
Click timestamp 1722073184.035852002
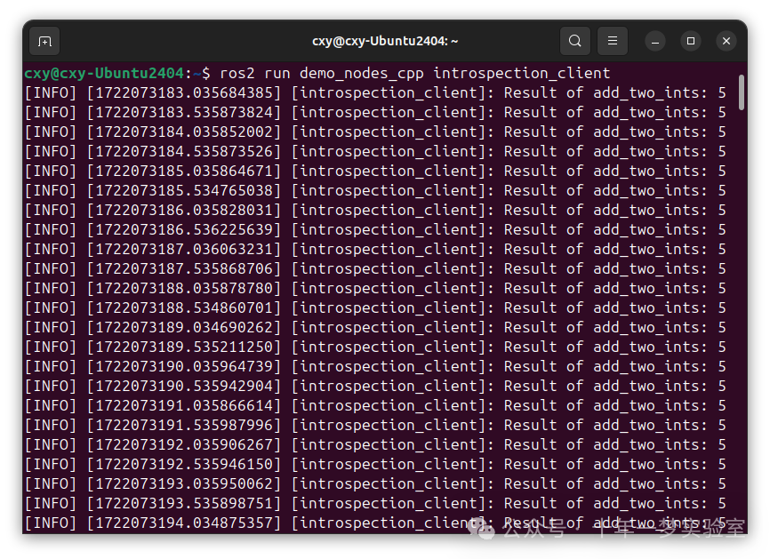(184, 132)
